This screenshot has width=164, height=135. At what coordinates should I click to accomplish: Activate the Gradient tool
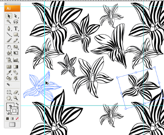[16, 66]
